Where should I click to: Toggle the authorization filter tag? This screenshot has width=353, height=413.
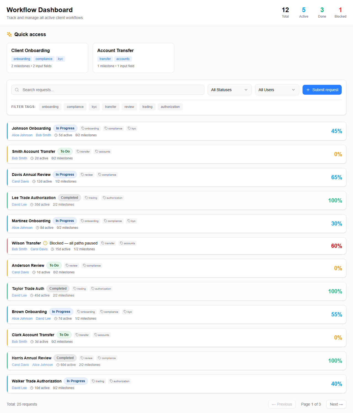pos(170,107)
